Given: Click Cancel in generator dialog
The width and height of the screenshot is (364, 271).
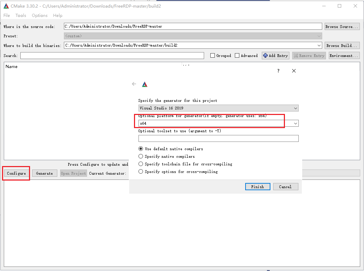Looking at the screenshot, I should [286, 187].
